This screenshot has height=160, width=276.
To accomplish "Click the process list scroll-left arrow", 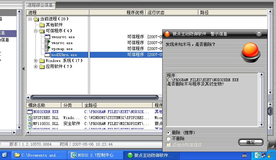I will 28,97.
